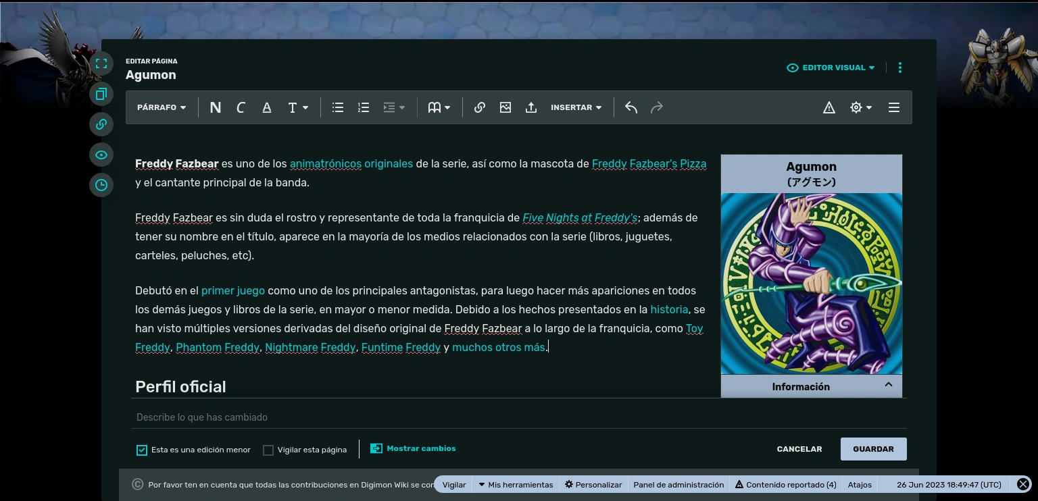This screenshot has width=1038, height=501.
Task: Click the 'primer juego' link
Action: pyautogui.click(x=233, y=290)
